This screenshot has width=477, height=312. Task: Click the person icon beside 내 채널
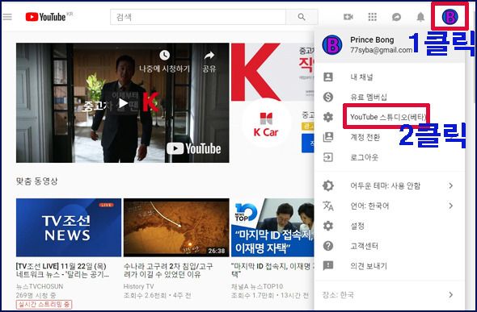(328, 77)
